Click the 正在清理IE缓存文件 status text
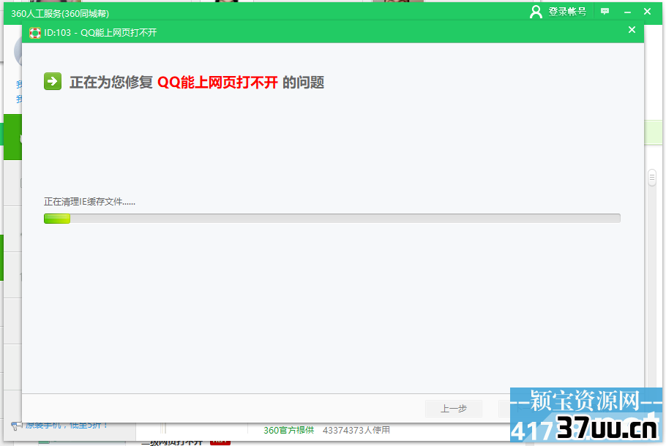The width and height of the screenshot is (666, 446). tap(89, 202)
